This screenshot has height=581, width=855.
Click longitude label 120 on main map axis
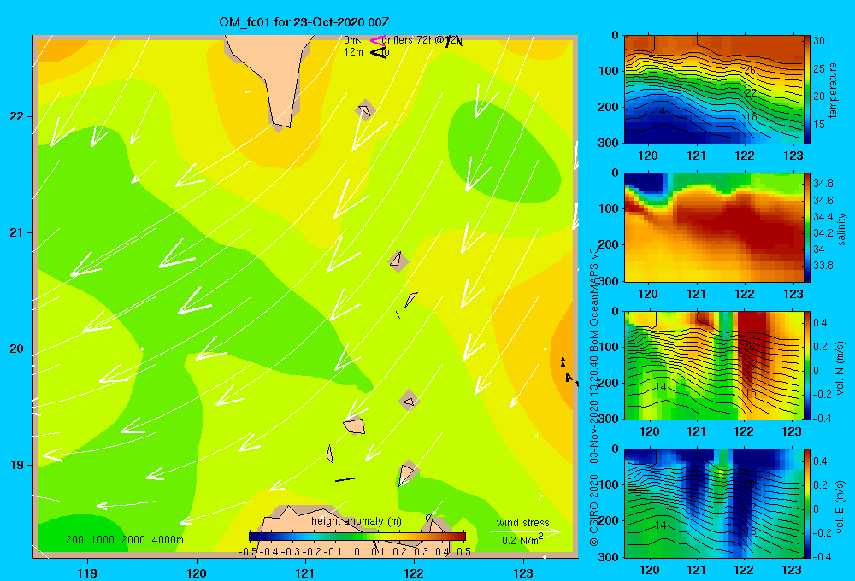tap(197, 572)
